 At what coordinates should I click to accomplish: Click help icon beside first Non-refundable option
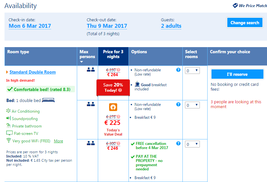(x=178, y=70)
